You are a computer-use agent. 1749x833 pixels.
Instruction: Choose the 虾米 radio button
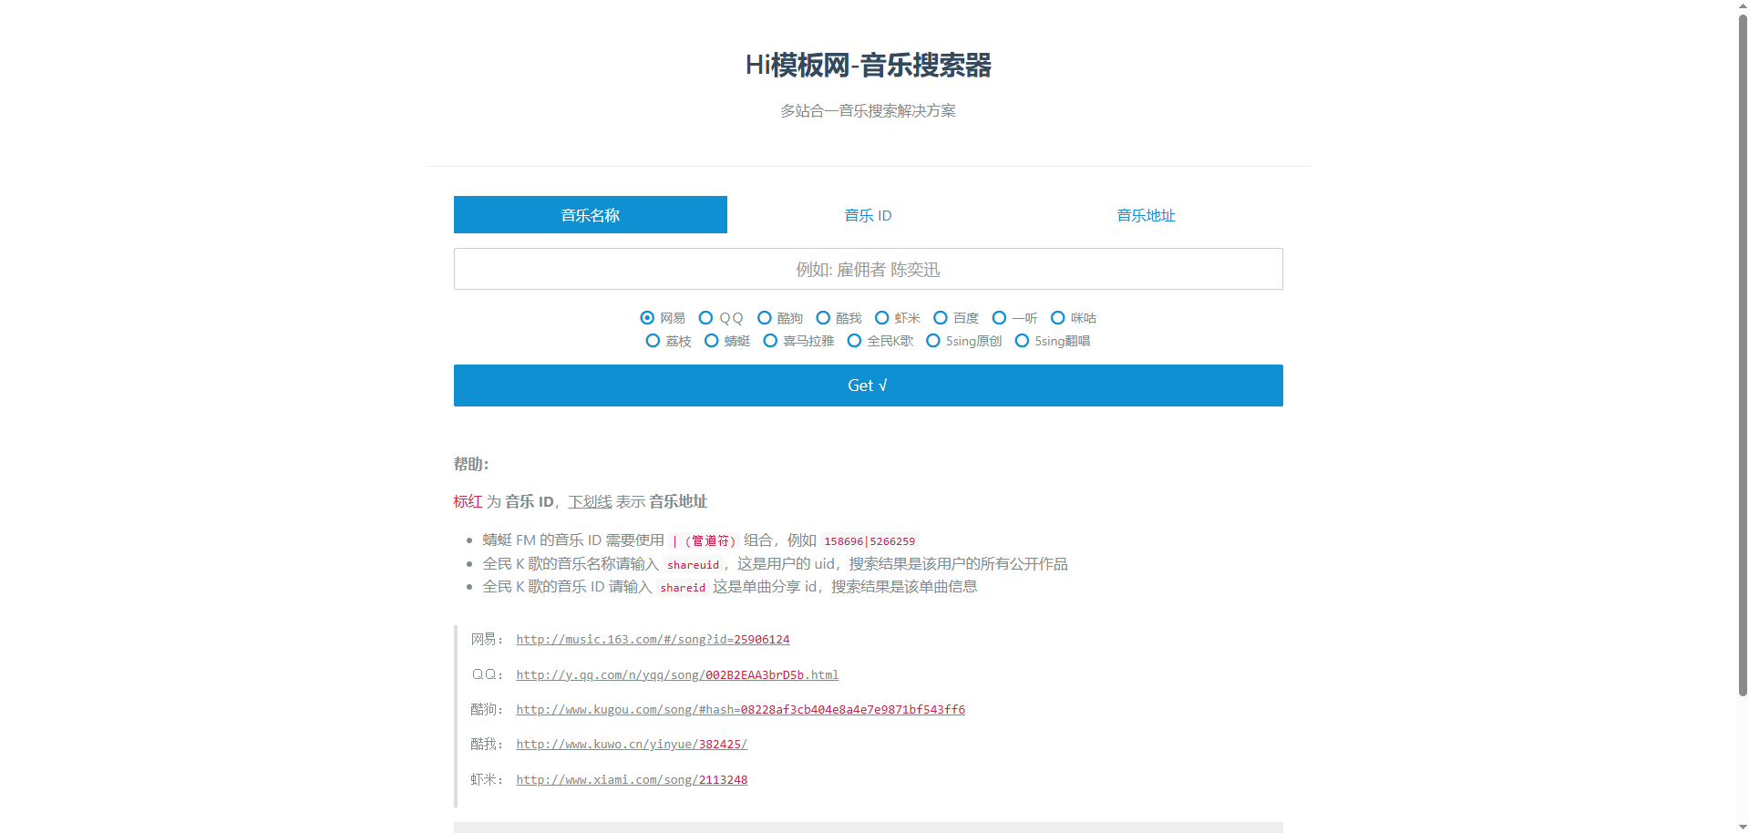tap(882, 318)
